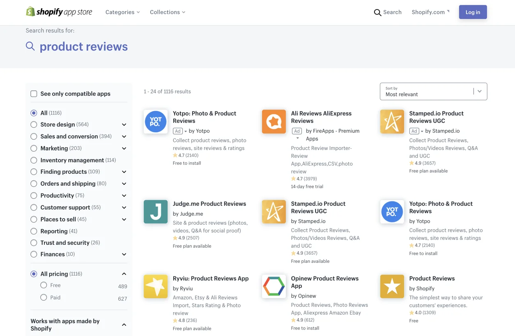Image resolution: width=515 pixels, height=336 pixels.
Task: Open the Judge.me green J app icon
Action: (156, 212)
